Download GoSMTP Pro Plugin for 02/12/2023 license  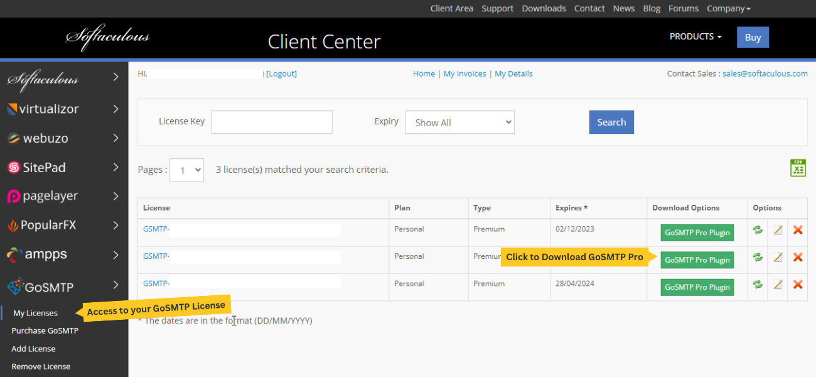click(x=697, y=232)
